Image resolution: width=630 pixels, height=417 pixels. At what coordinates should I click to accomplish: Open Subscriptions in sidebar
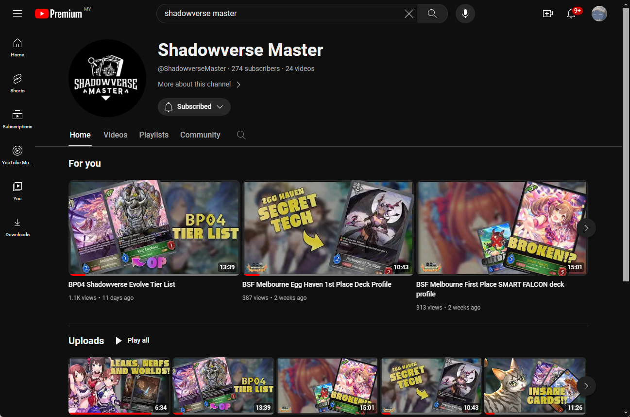17,120
